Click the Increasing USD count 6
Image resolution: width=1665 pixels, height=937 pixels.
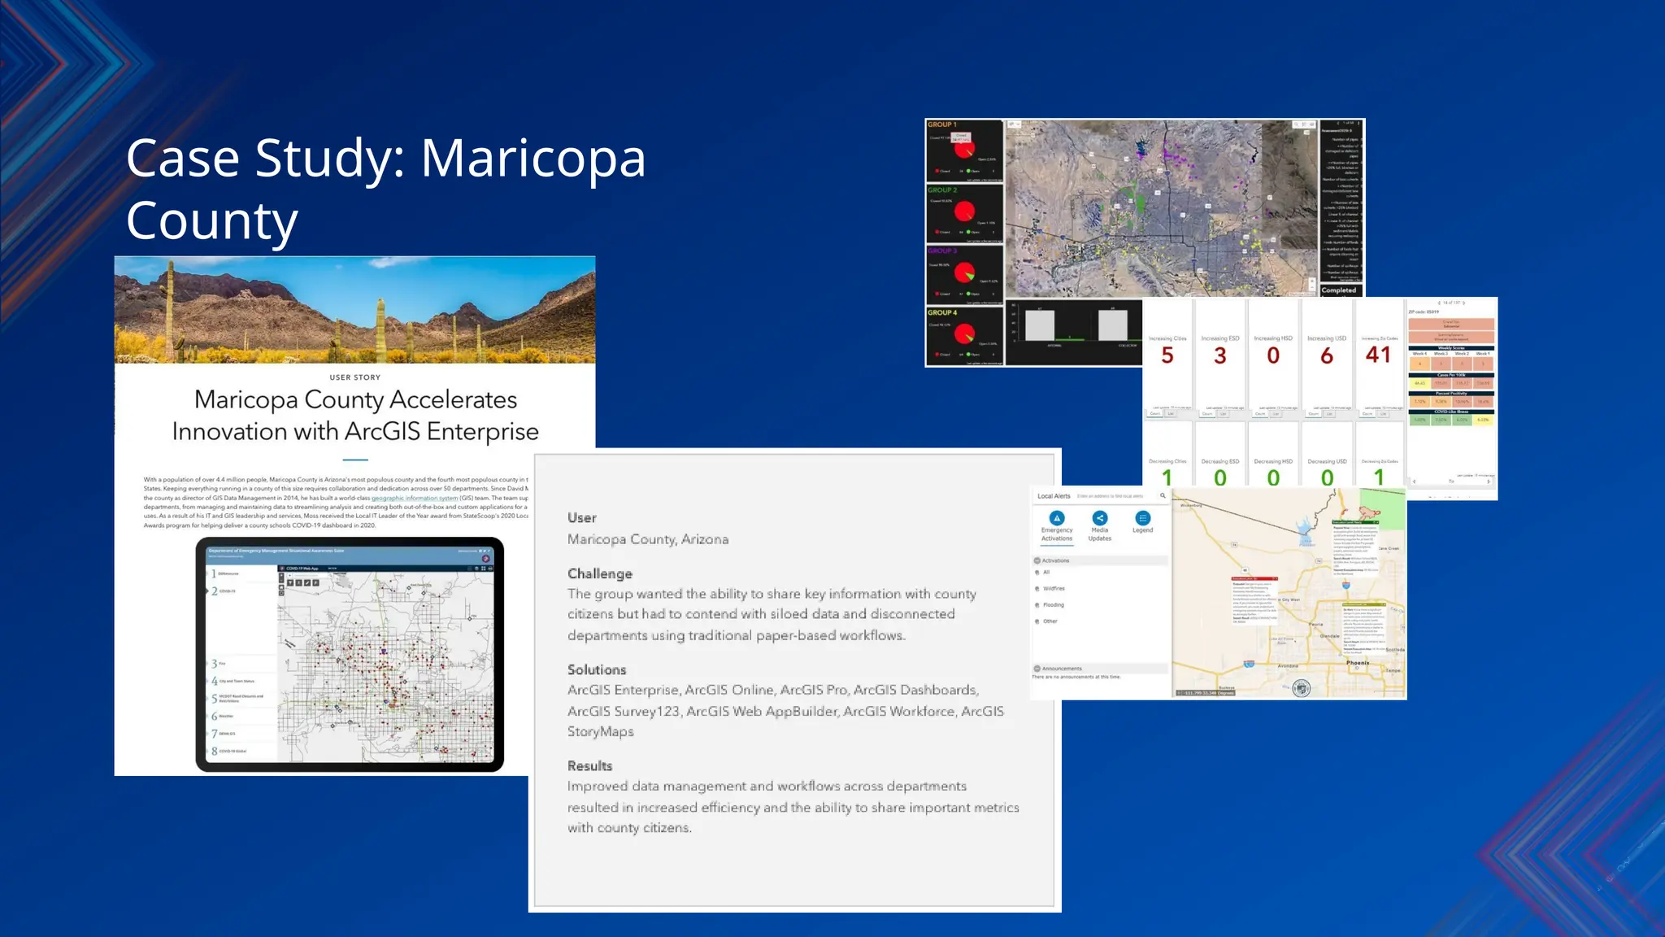click(1327, 355)
